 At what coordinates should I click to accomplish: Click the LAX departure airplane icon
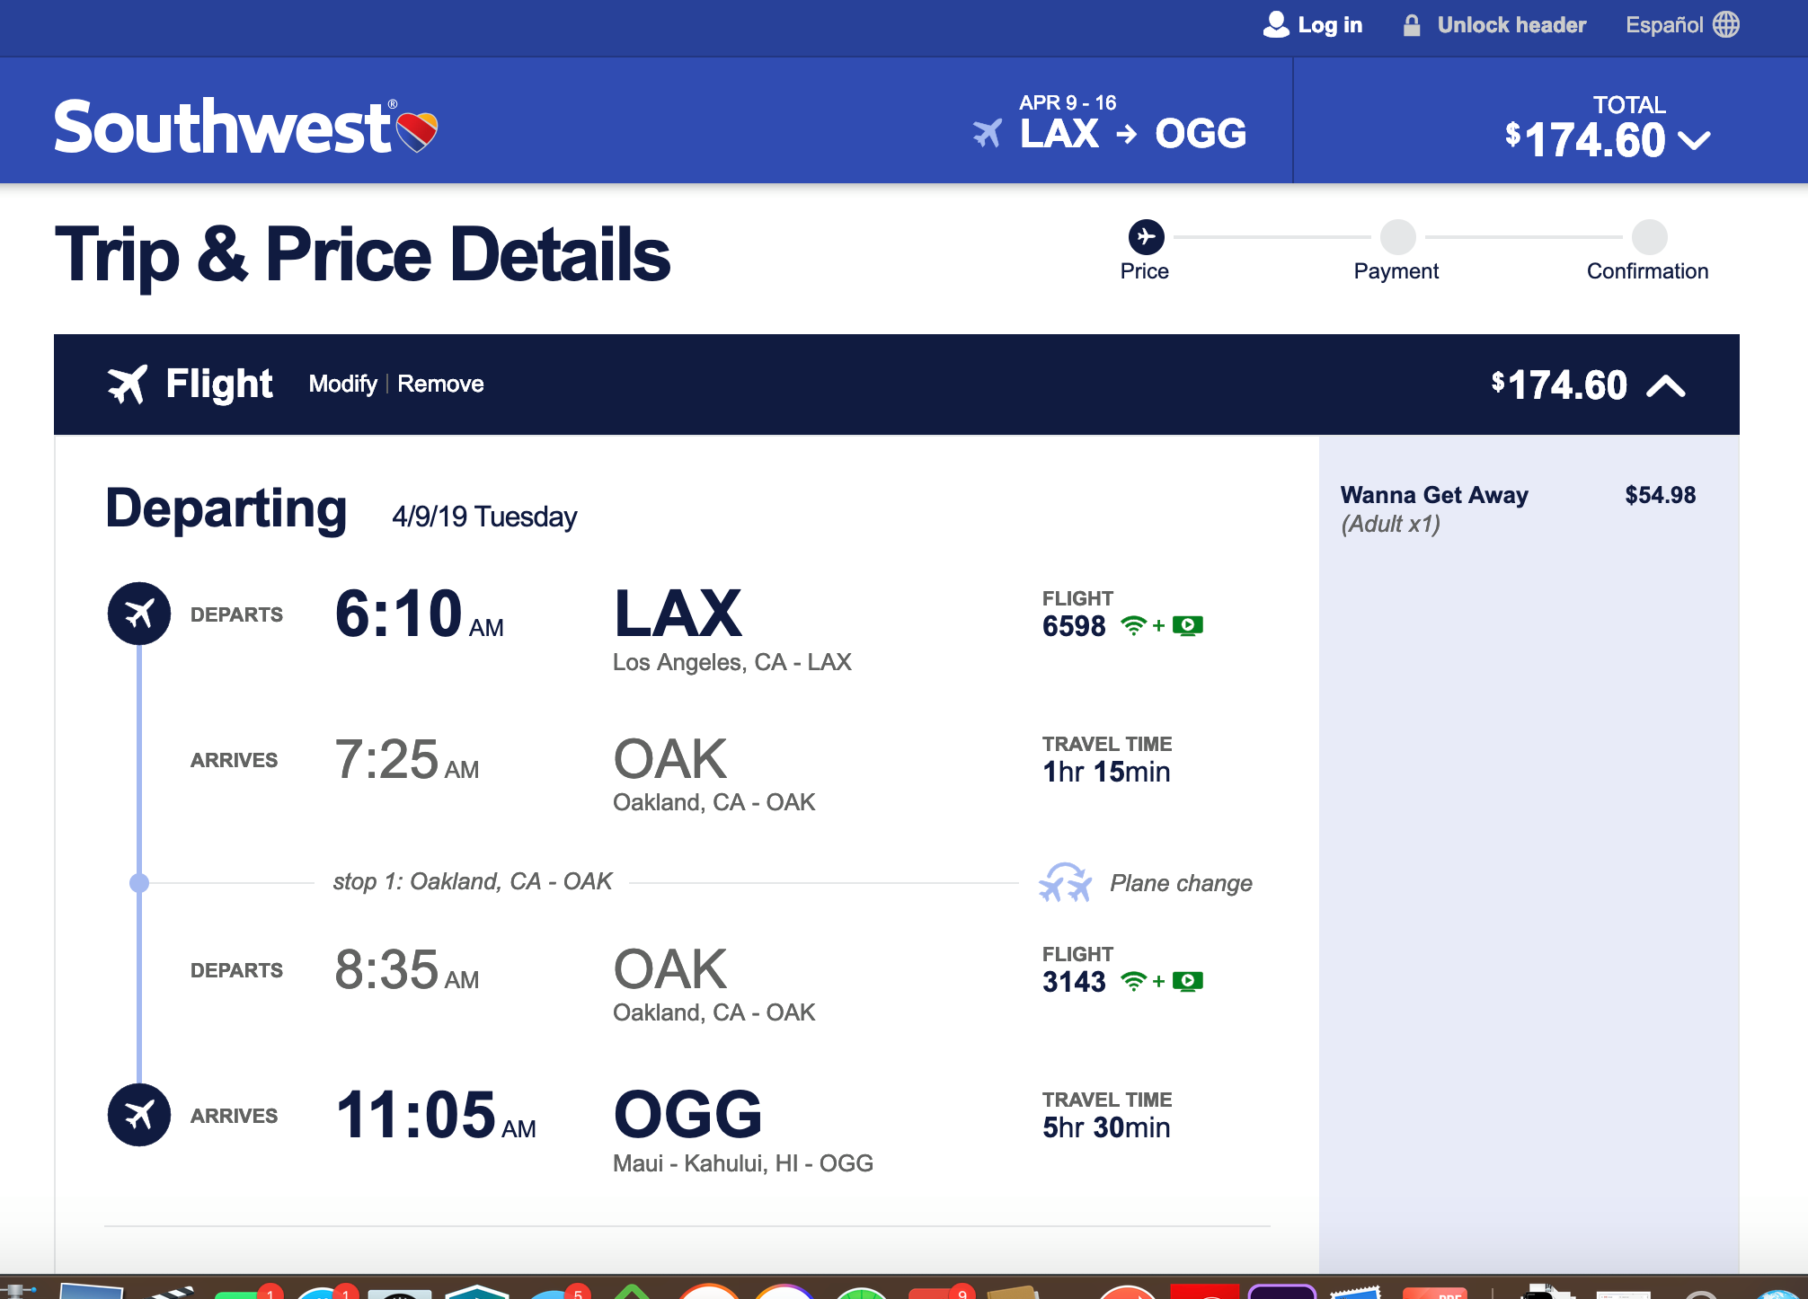coord(139,614)
